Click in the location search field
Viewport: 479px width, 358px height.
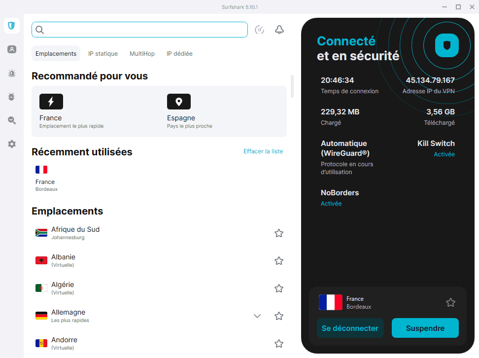pyautogui.click(x=139, y=30)
